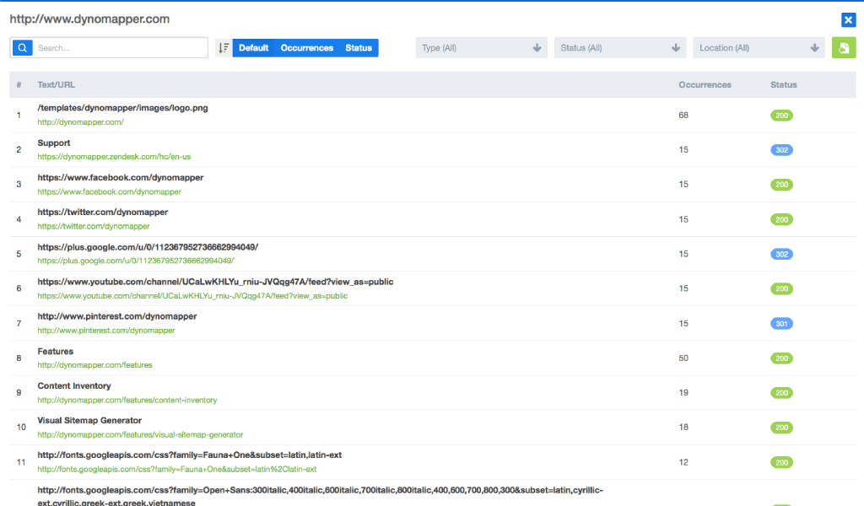The image size is (864, 506).
Task: Open the Type (All) dropdown
Action: pyautogui.click(x=482, y=48)
